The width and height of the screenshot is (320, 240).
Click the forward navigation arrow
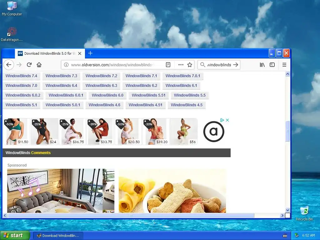coord(19,65)
